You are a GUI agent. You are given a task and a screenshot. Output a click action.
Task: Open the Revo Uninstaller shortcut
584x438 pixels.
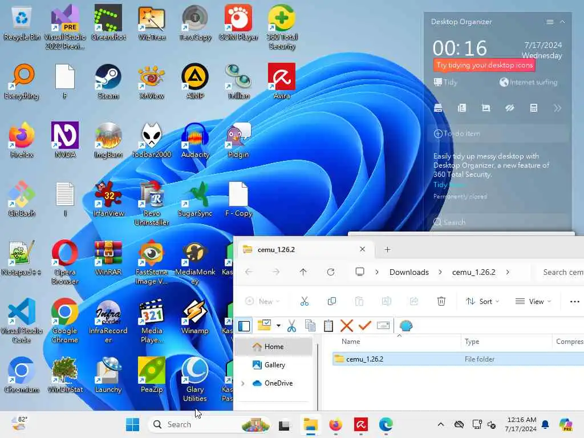(x=152, y=204)
